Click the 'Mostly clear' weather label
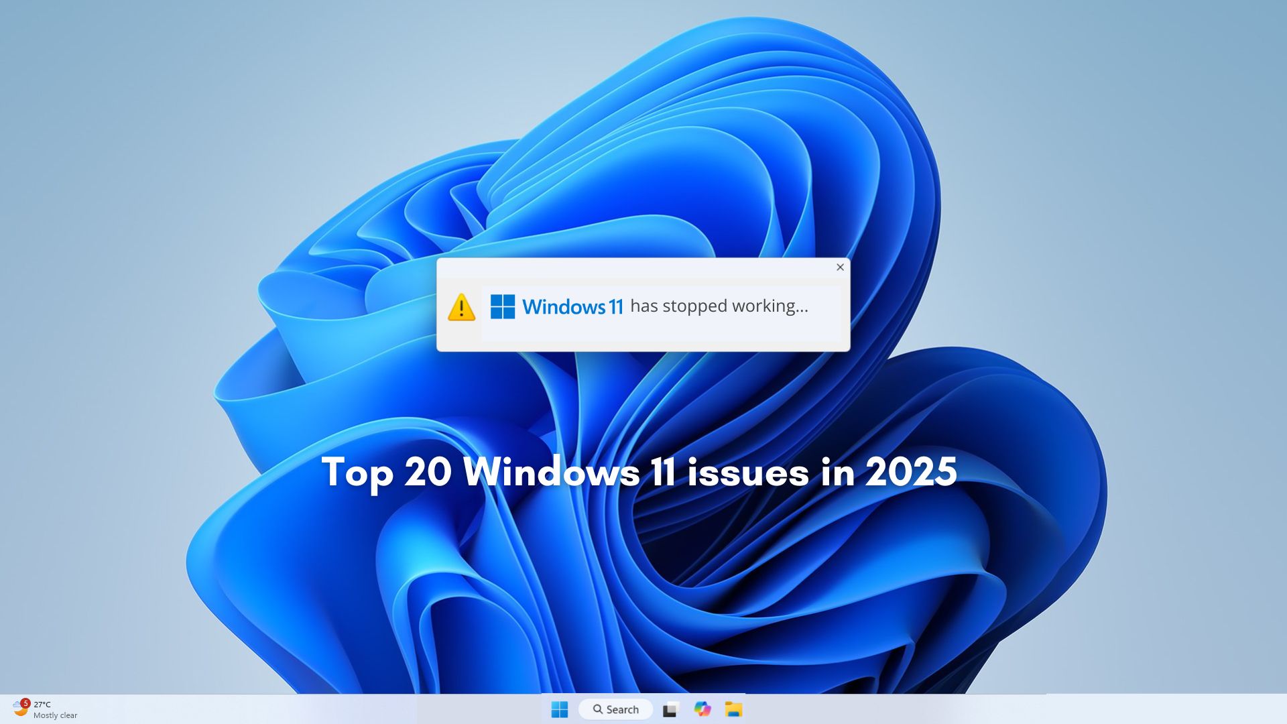The image size is (1287, 724). coord(58,715)
